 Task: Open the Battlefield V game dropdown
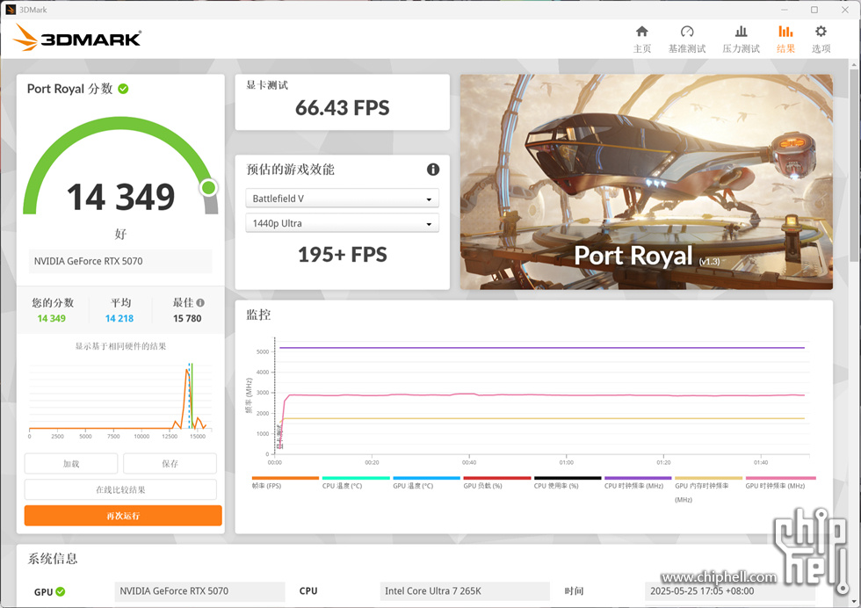tap(342, 199)
